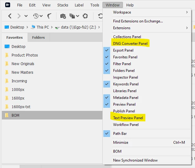195x168 pixels.
Task: Show the Publish Panel
Action: [x=147, y=111]
